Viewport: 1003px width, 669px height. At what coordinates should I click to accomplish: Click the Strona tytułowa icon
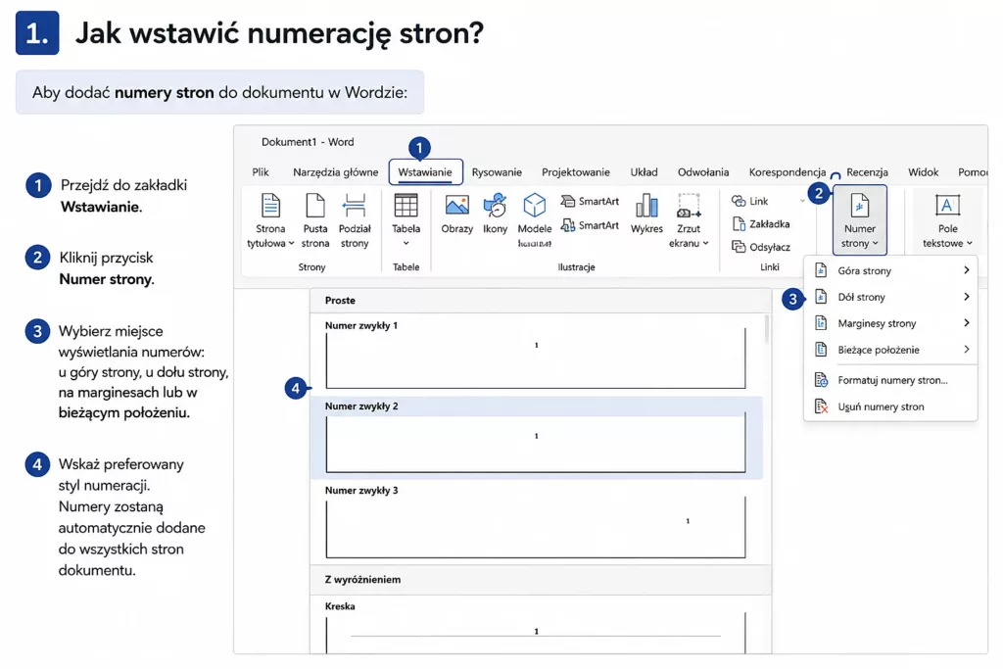pos(270,206)
